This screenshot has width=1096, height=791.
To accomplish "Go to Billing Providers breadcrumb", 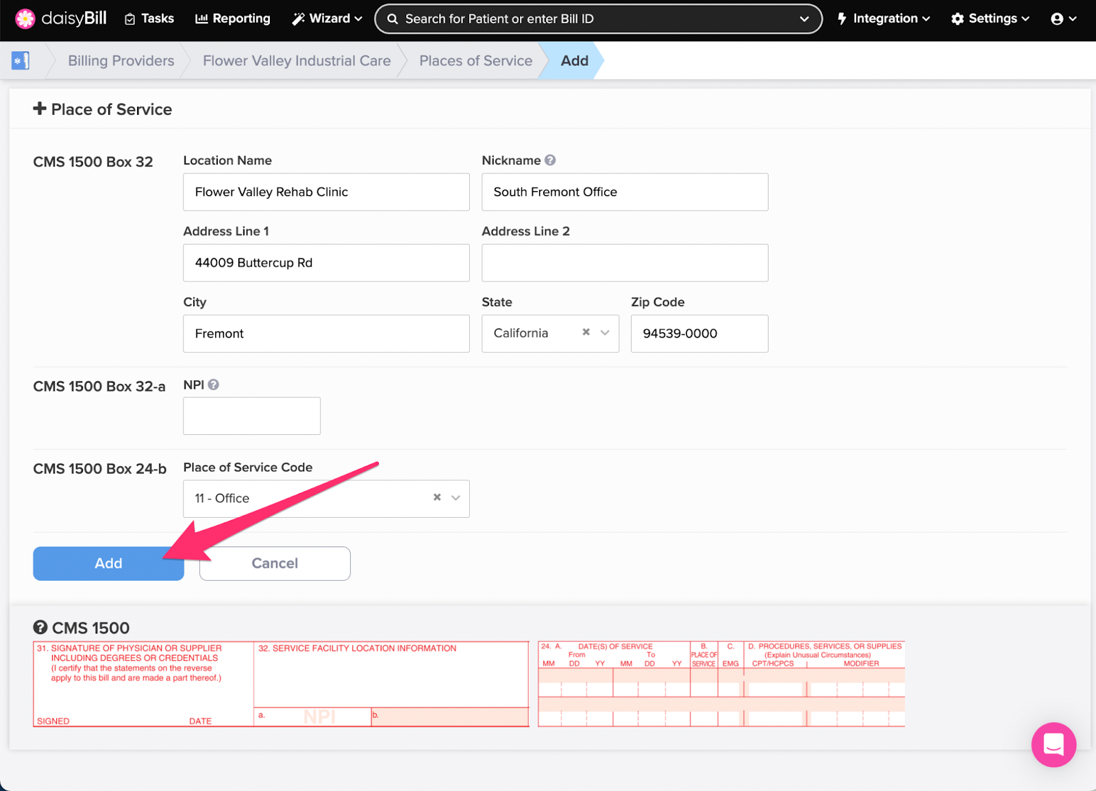I will click(x=121, y=60).
